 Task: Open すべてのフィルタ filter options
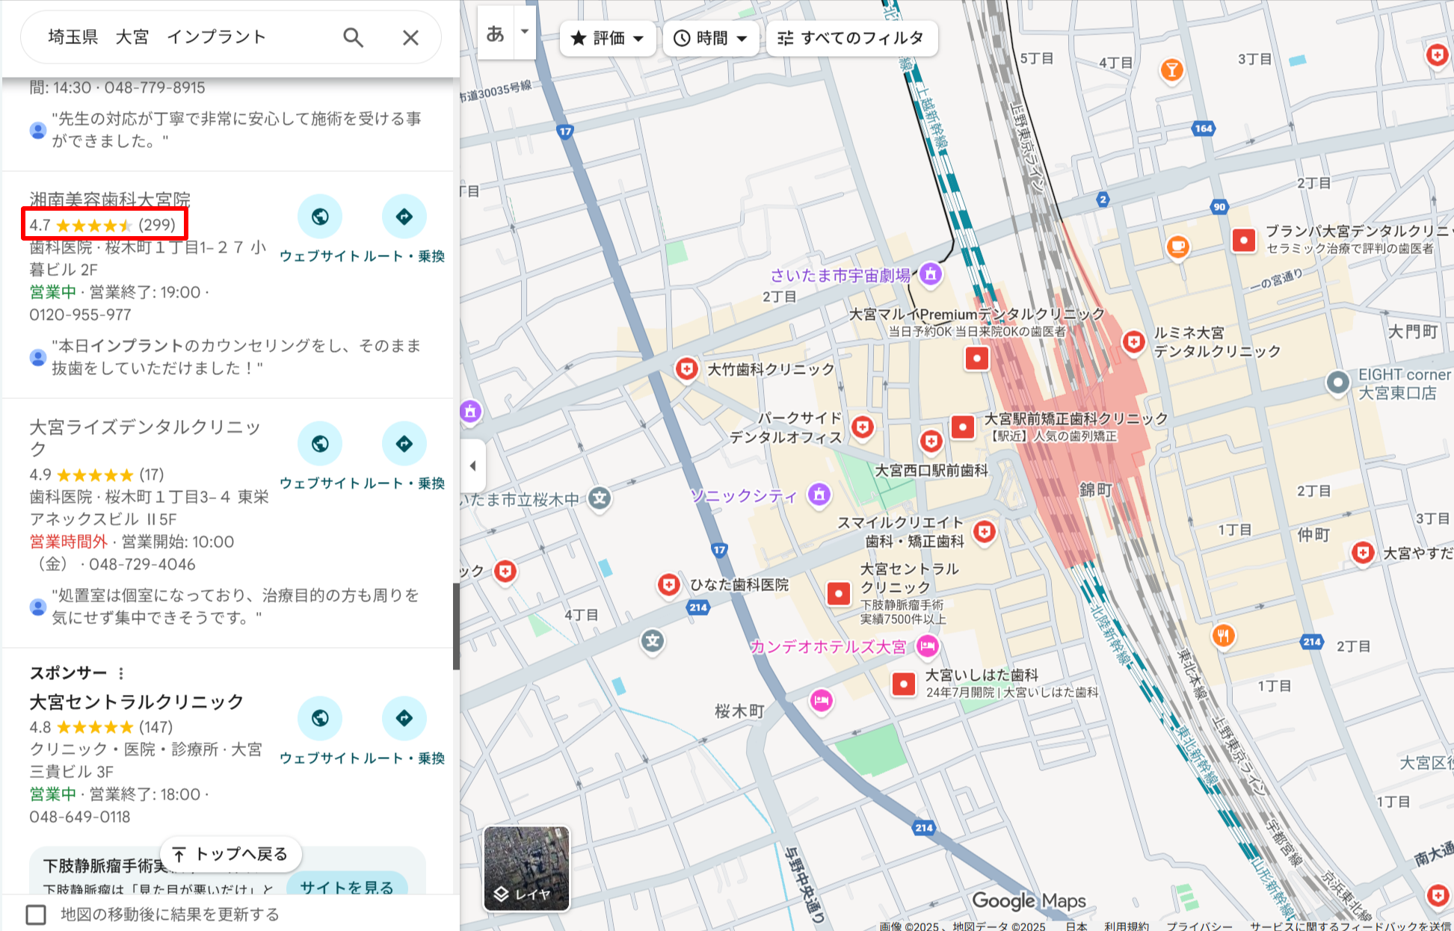[x=851, y=38]
